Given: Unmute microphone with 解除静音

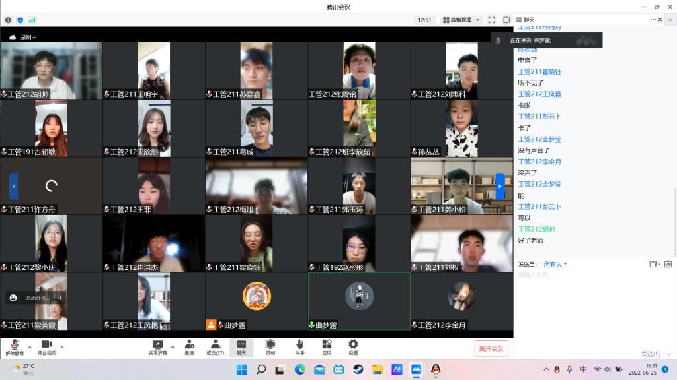Looking at the screenshot, I should click(15, 347).
